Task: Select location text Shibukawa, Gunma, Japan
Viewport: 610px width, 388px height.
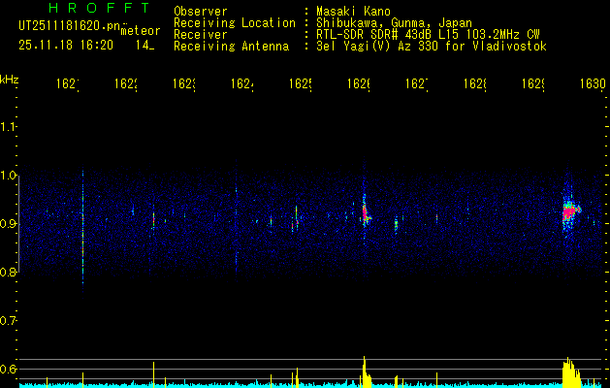Action: (394, 23)
